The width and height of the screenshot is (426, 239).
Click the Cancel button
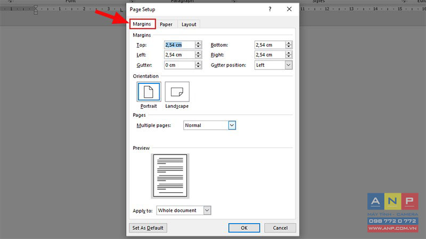tap(280, 228)
